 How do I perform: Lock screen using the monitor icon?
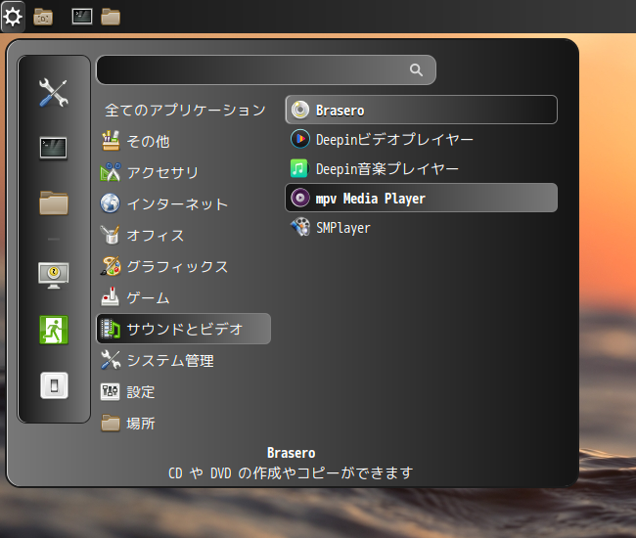(54, 275)
